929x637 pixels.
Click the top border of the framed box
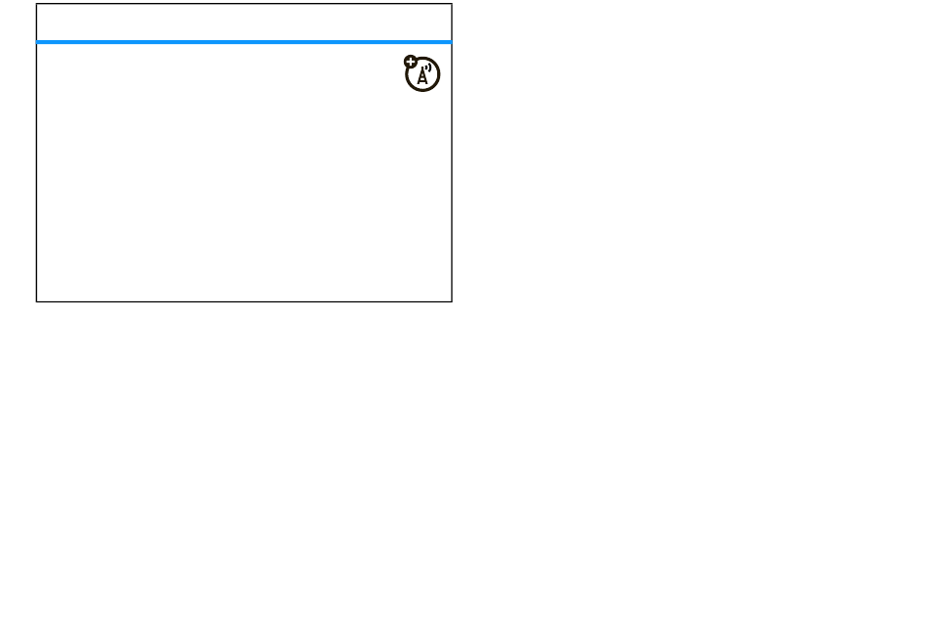pyautogui.click(x=244, y=4)
